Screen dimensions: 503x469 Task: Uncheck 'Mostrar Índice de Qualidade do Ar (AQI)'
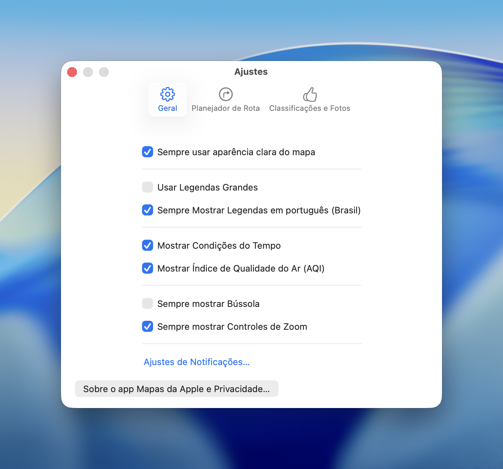click(x=148, y=268)
